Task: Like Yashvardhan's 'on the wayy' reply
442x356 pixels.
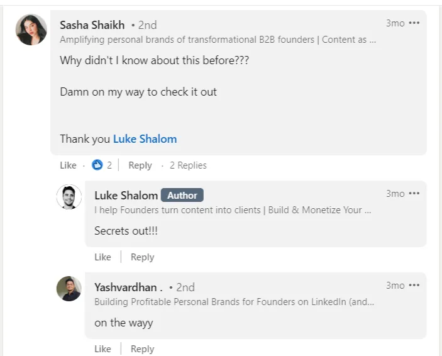Action: [x=102, y=349]
